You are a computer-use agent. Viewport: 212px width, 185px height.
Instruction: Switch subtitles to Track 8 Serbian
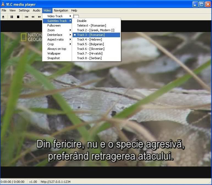click(x=89, y=58)
